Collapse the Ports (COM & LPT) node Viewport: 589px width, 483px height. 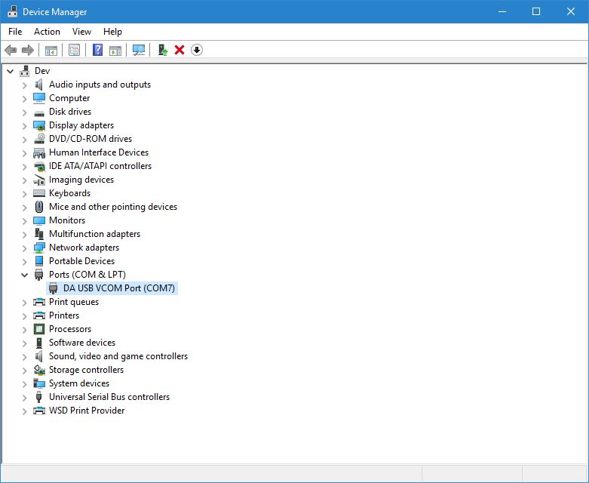click(x=24, y=275)
